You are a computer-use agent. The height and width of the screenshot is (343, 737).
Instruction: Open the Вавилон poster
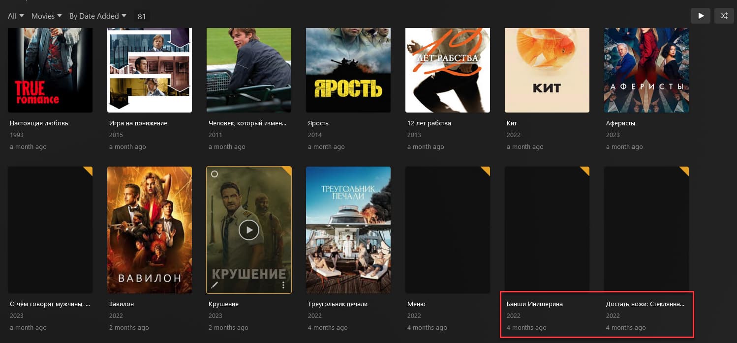(150, 230)
